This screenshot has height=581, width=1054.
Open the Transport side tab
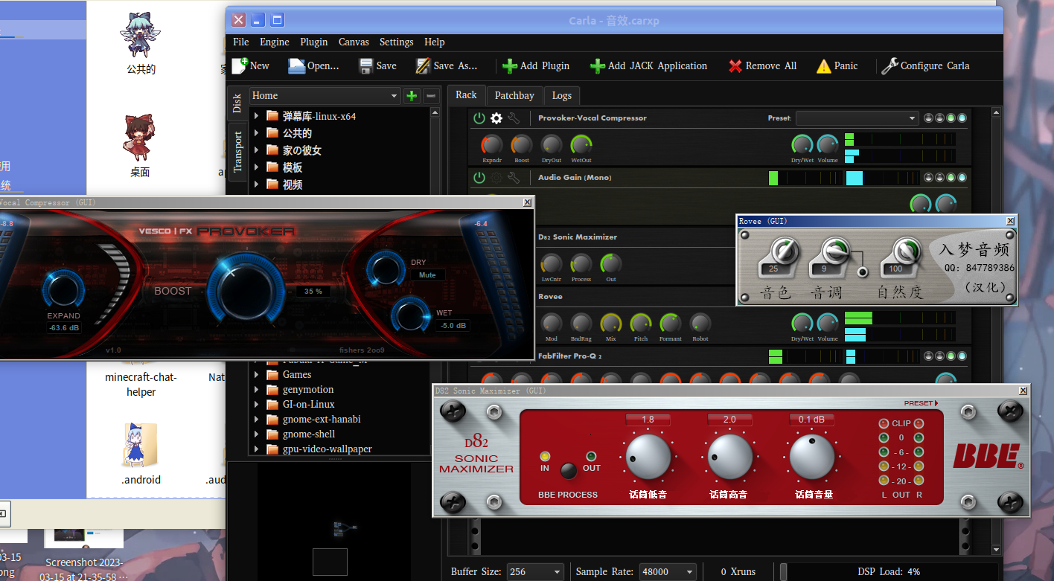click(x=237, y=152)
